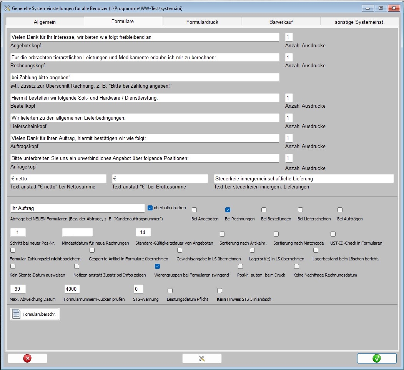Click Anzahl Ausdrucke field for Lieferscheinkopf
The height and width of the screenshot is (370, 404).
tap(289, 118)
